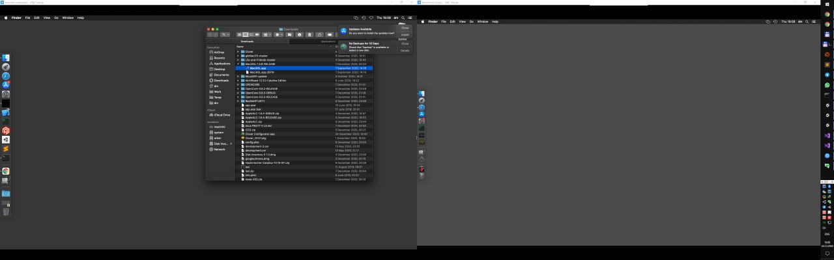Screen dimensions: 834x260
Task: Expand the gibMacOS-master folder
Action: [x=238, y=56]
